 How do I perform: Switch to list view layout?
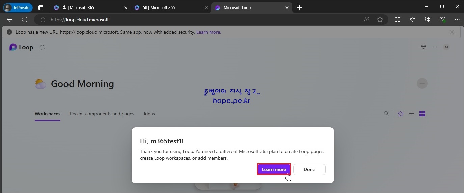(411, 114)
